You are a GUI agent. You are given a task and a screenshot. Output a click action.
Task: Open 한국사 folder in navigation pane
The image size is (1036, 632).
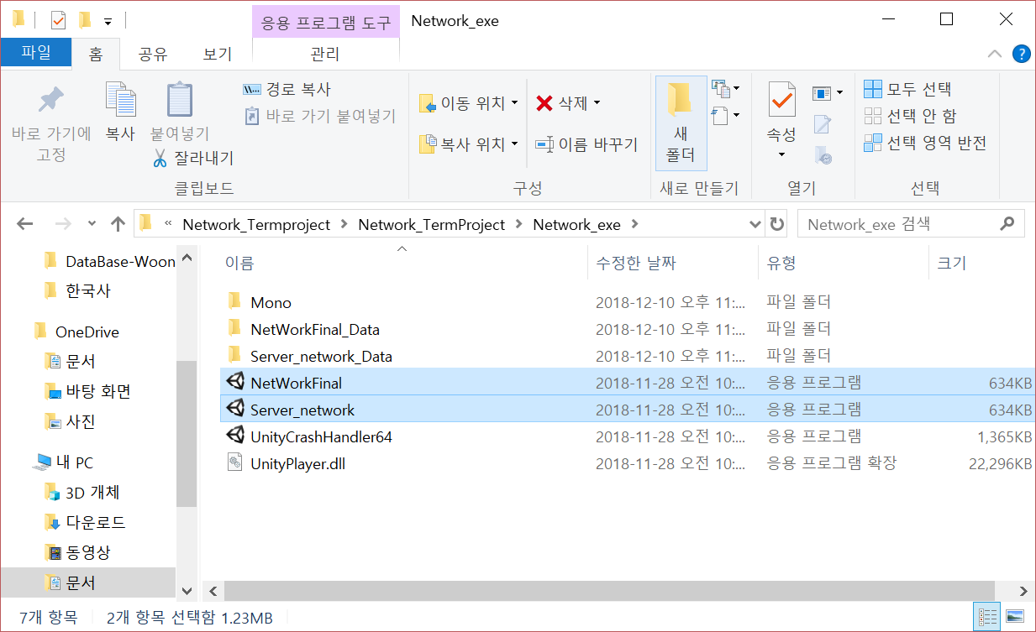tap(87, 290)
